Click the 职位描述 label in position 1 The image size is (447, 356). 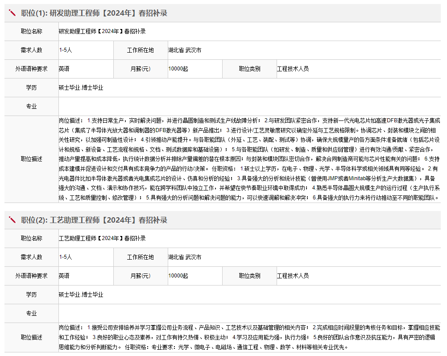tap(31, 159)
